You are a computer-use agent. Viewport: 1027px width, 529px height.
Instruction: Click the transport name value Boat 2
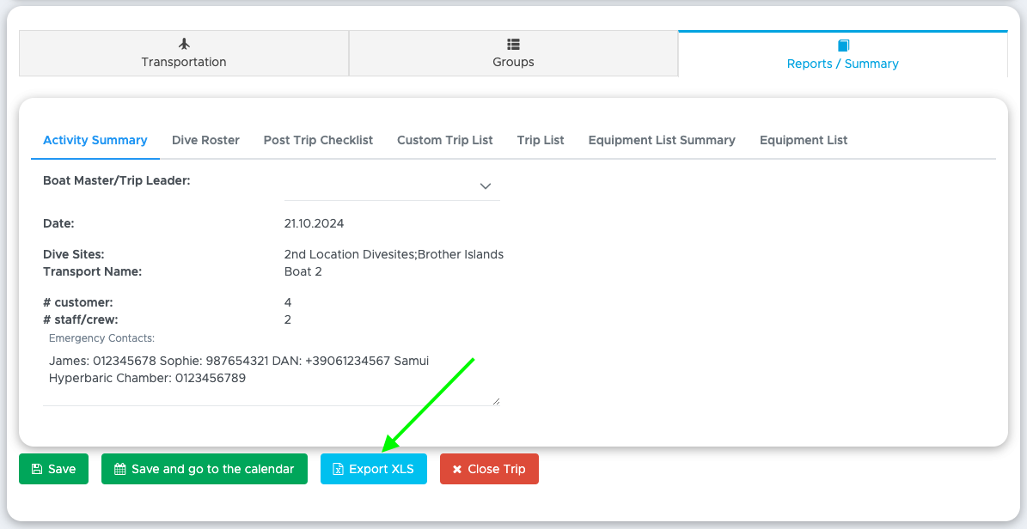click(303, 271)
